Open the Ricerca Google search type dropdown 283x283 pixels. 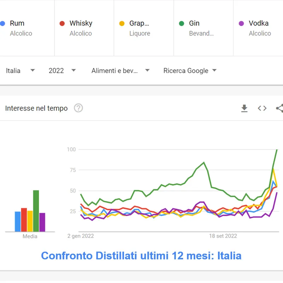click(x=190, y=70)
